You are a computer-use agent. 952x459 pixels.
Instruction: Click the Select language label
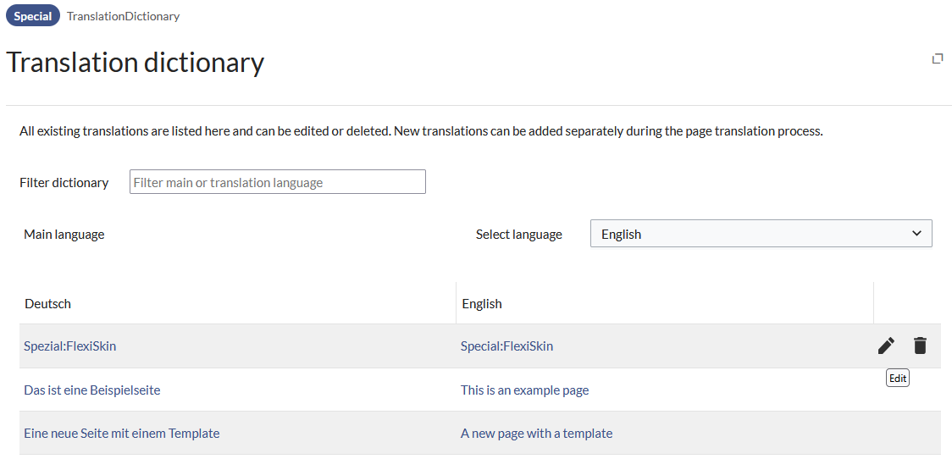pyautogui.click(x=518, y=235)
